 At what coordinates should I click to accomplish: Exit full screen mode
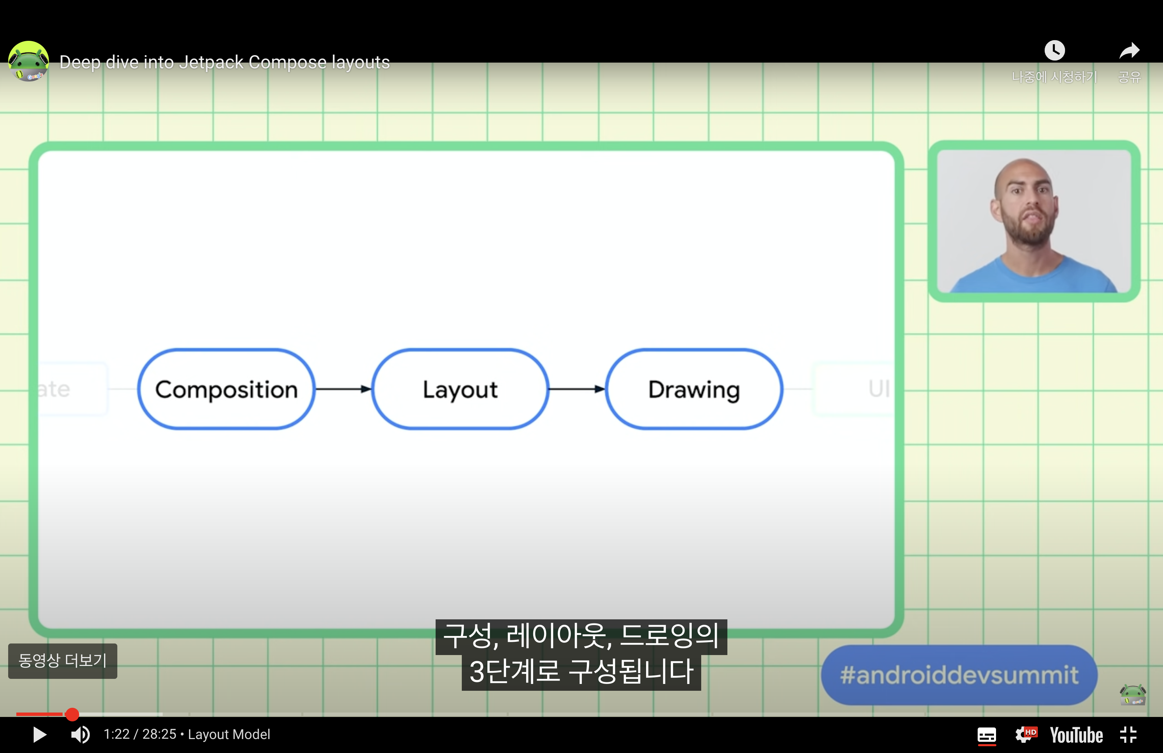click(1128, 734)
